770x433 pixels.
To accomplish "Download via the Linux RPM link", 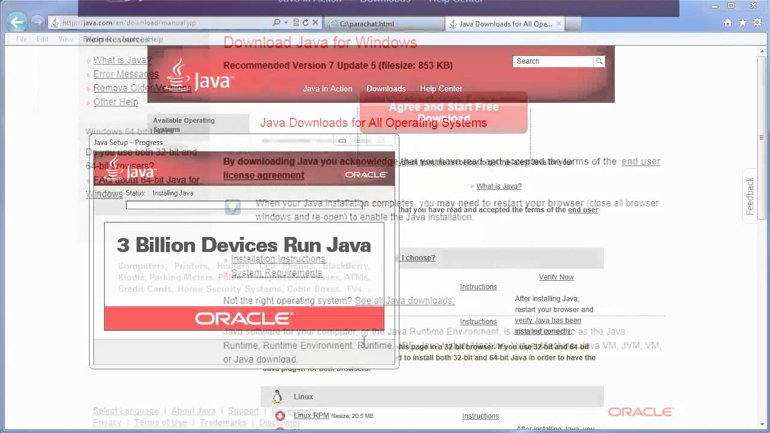I will (x=311, y=416).
